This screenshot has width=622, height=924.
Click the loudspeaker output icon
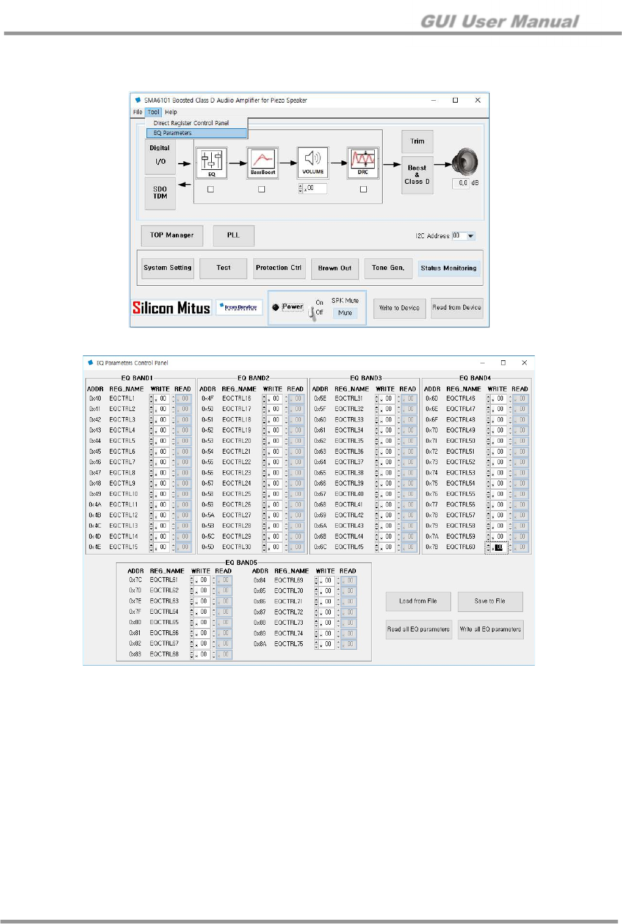[465, 162]
